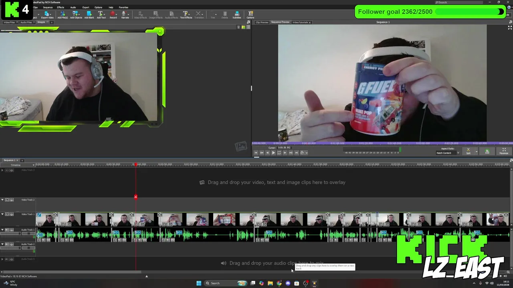The width and height of the screenshot is (513, 288).
Task: Click the Transition toolbar icon
Action: click(199, 15)
